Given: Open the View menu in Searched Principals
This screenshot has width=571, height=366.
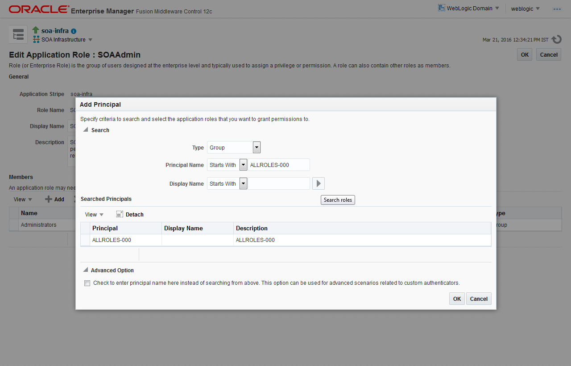Looking at the screenshot, I should click(x=94, y=215).
